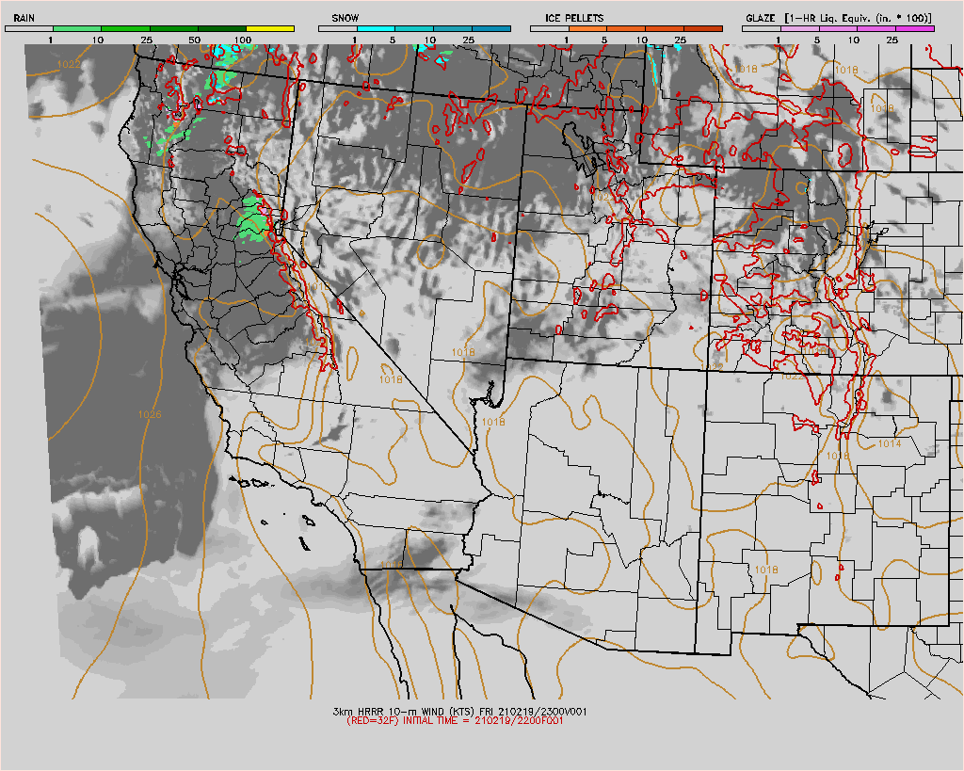This screenshot has height=771, width=964.
Task: Click the '3km HRRR 10-m WIND (KTS)' title line
Action: [x=459, y=712]
